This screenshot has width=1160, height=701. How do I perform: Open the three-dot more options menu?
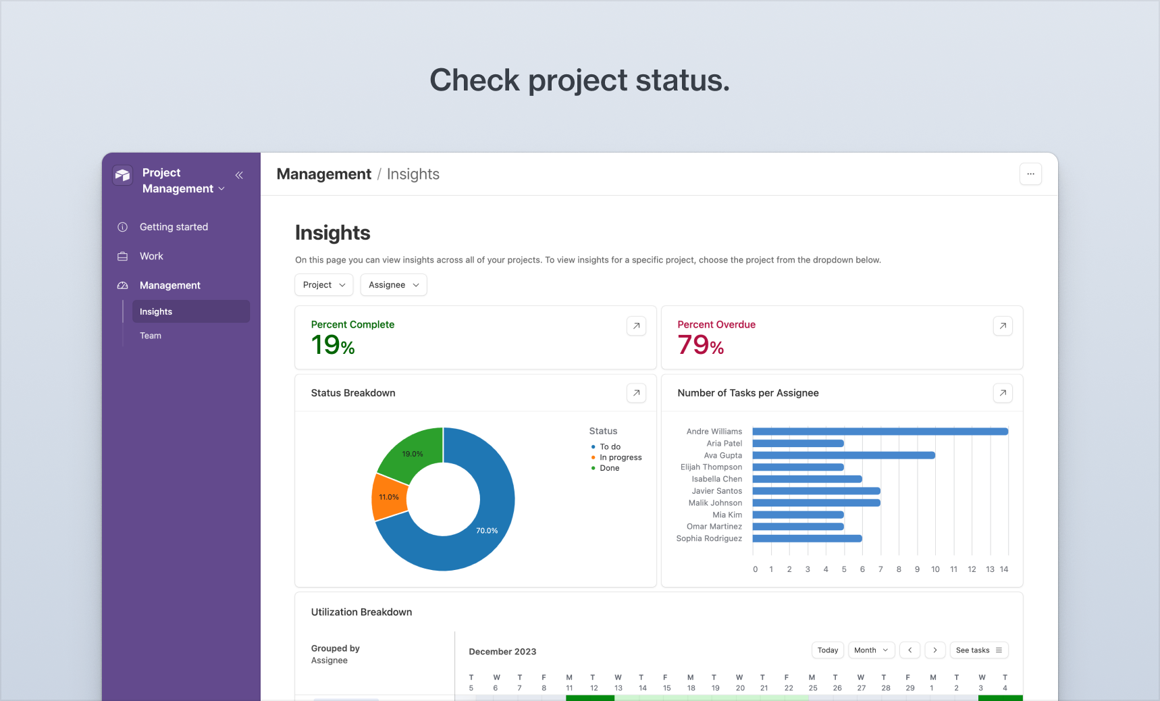(1030, 174)
